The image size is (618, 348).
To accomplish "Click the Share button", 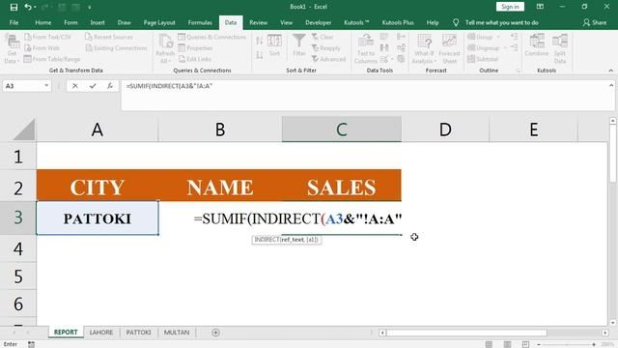I will point(595,22).
